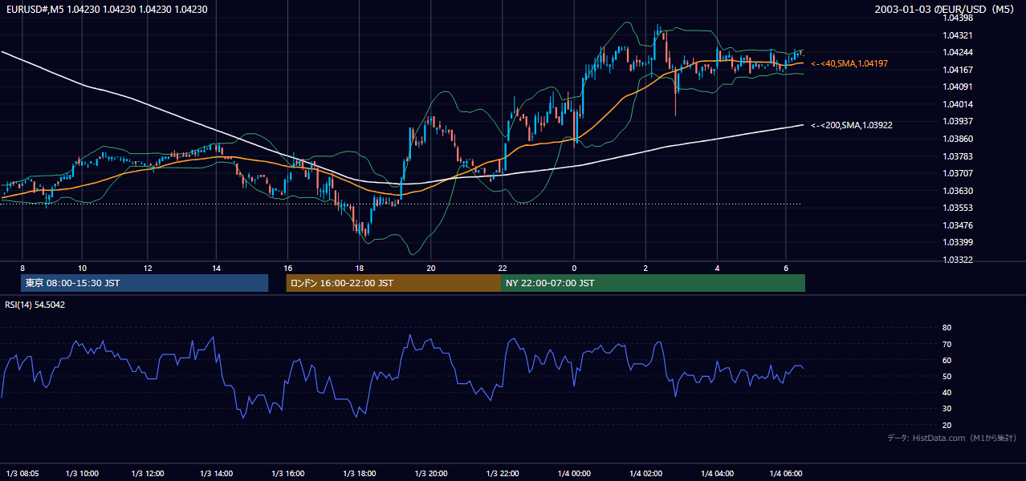Click RSI scale value 30
Viewport: 1026px width, 481px height.
point(947,409)
